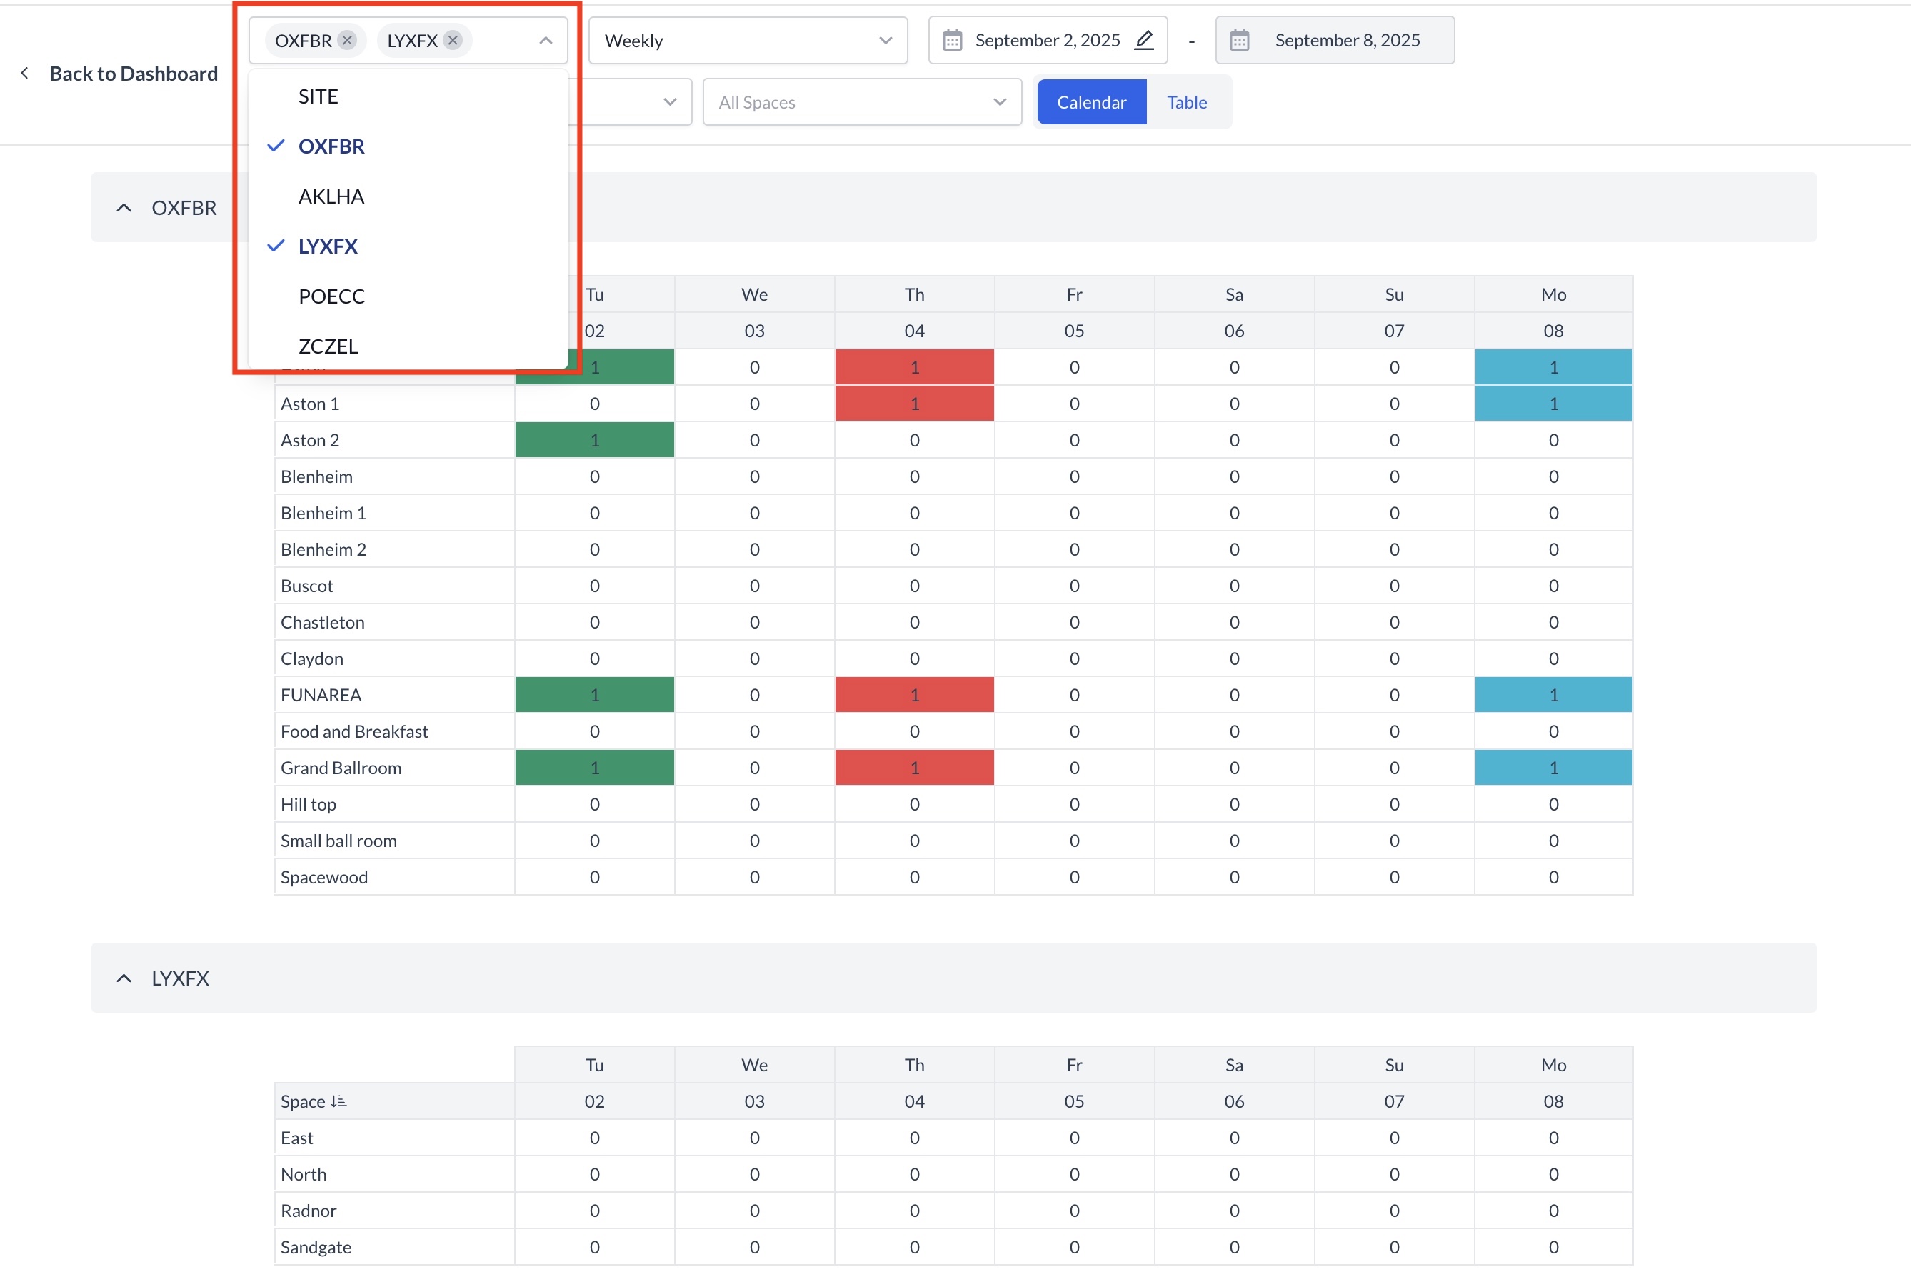
Task: Switch to the Table view
Action: 1186,103
